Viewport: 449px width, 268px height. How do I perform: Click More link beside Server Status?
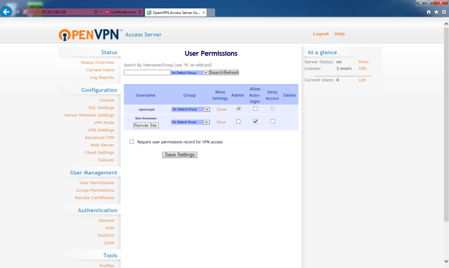click(x=363, y=62)
